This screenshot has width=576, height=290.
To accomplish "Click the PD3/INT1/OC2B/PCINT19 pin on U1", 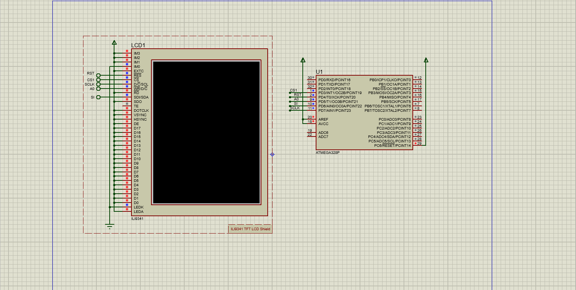I will [340, 93].
